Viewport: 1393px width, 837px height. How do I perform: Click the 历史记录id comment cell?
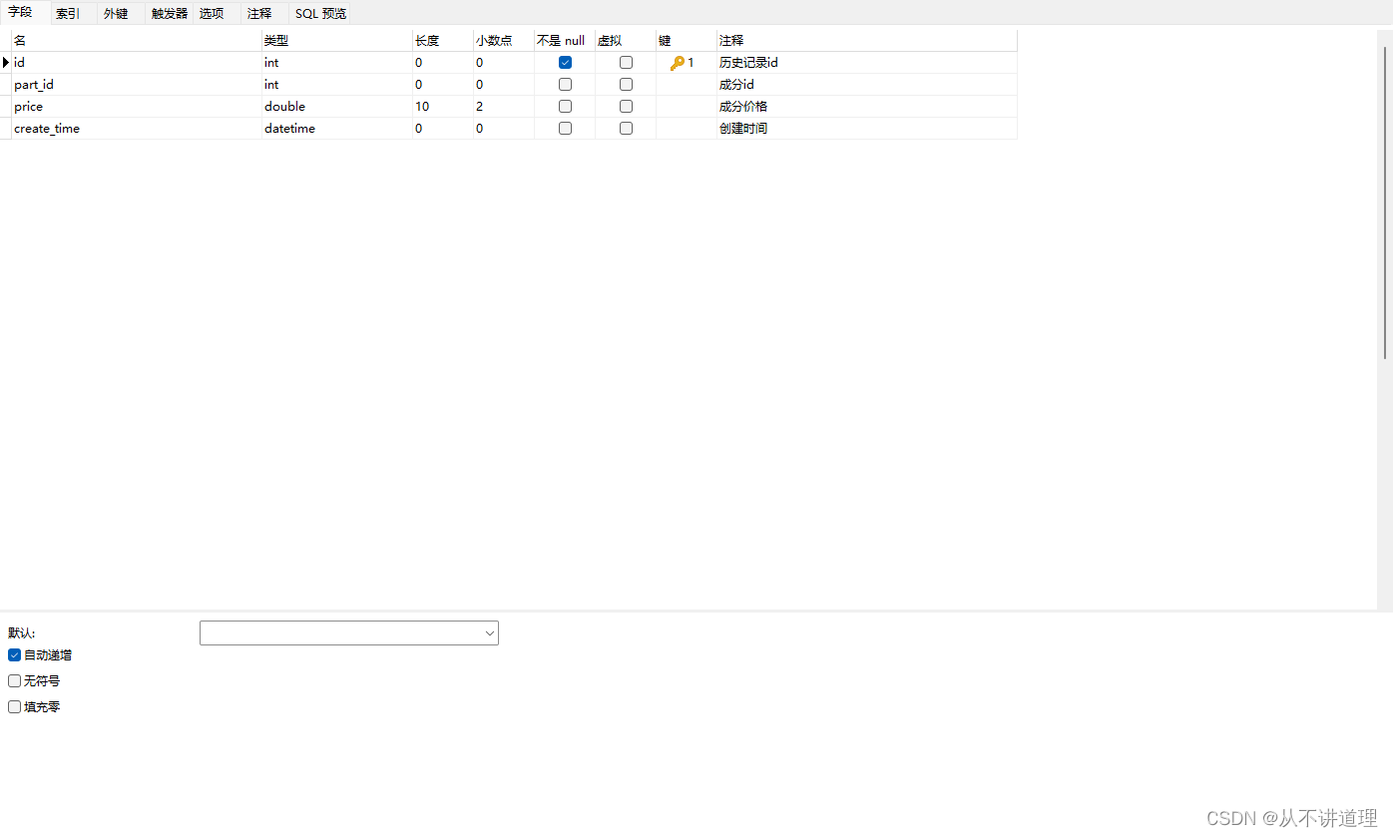(867, 62)
